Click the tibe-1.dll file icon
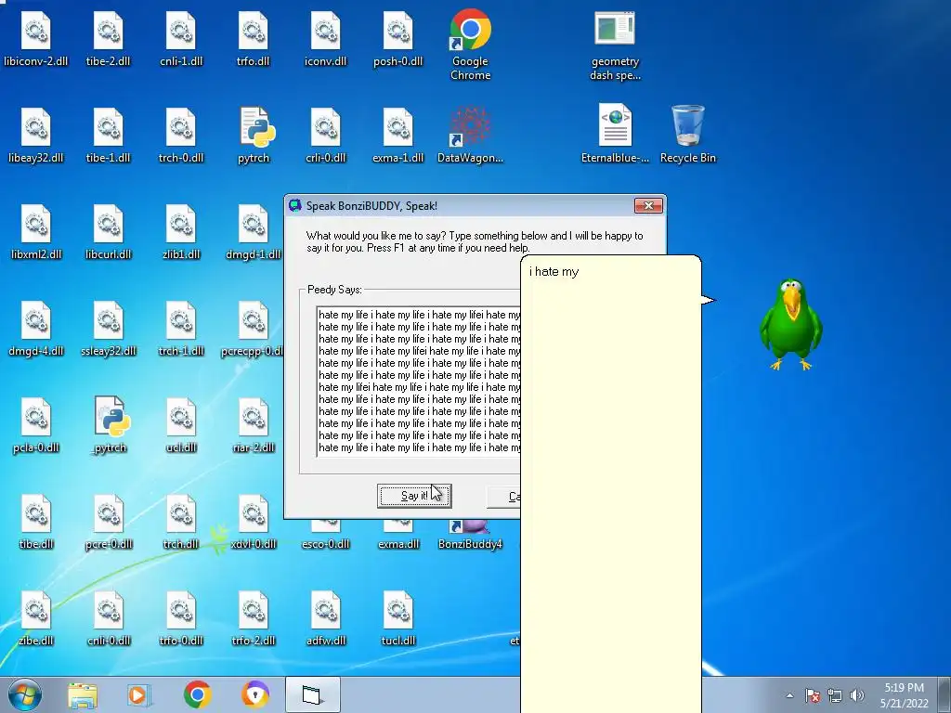Screen dimensions: 951x713 click(108, 136)
